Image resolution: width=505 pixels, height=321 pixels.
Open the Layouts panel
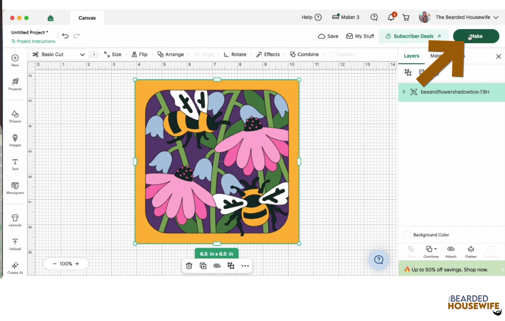pyautogui.click(x=15, y=221)
